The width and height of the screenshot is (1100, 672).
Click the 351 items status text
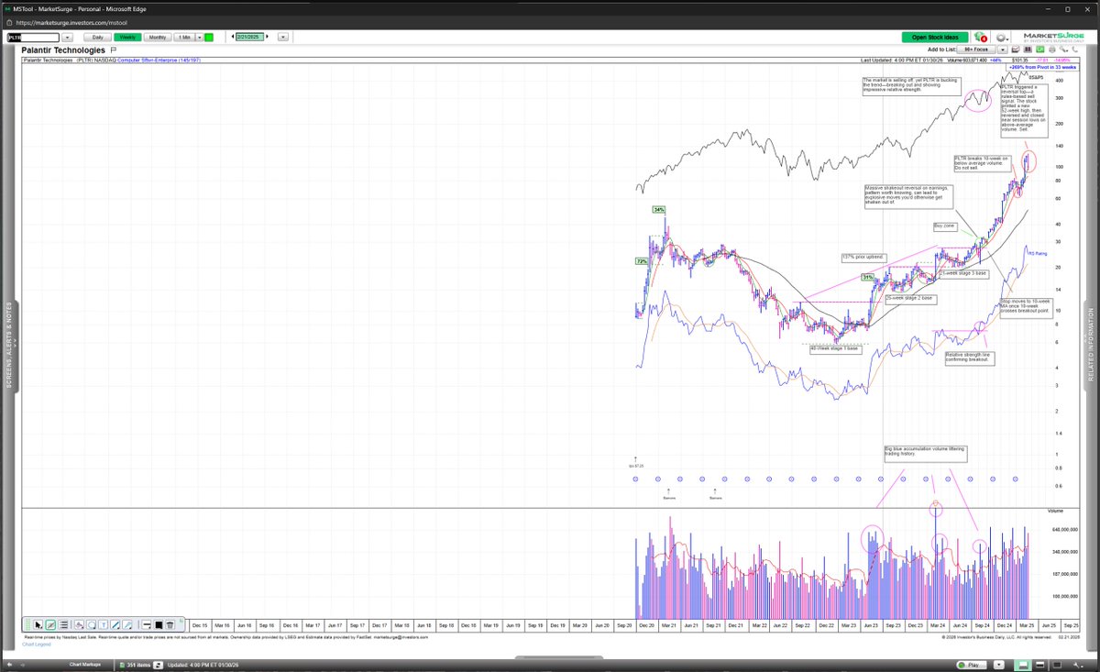pyautogui.click(x=138, y=665)
